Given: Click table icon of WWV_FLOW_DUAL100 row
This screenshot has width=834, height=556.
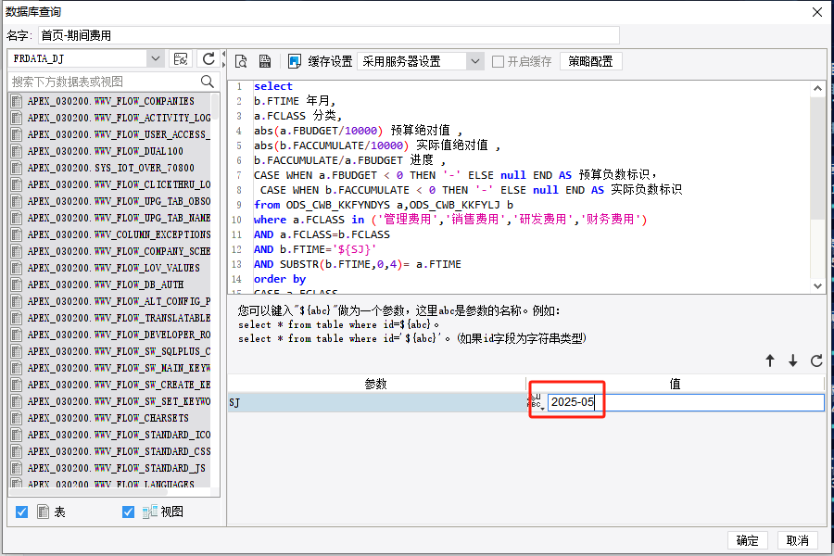Looking at the screenshot, I should coord(17,151).
